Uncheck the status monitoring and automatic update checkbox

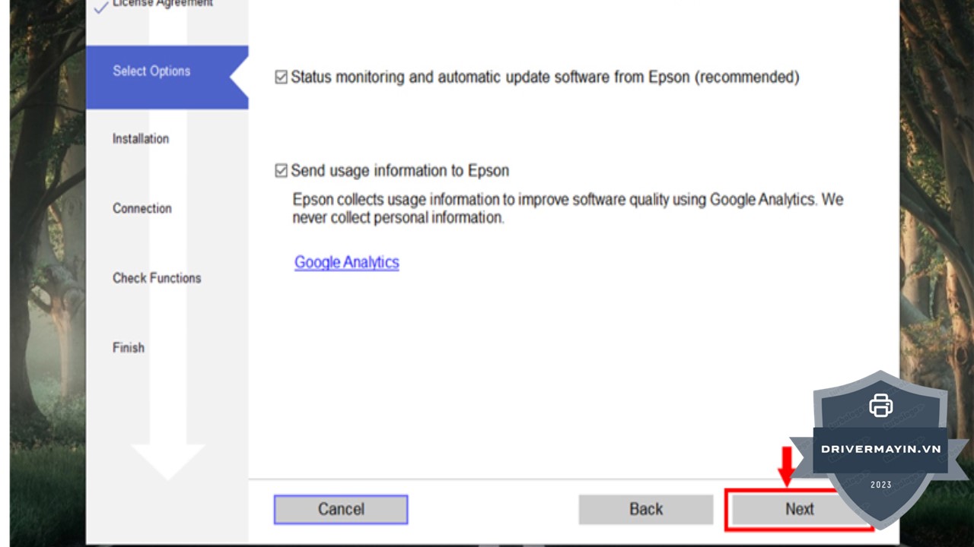[282, 77]
